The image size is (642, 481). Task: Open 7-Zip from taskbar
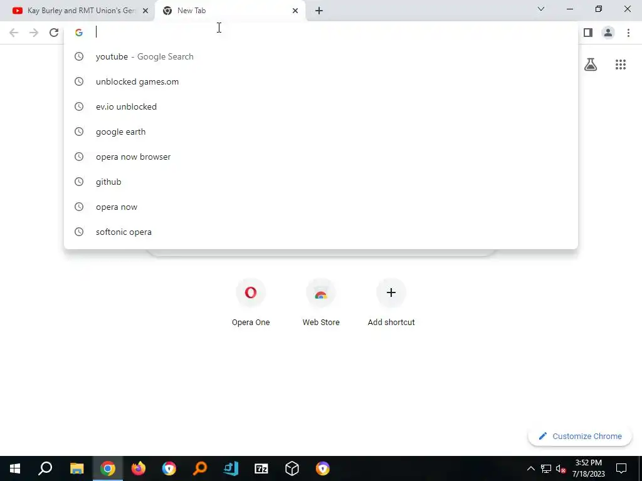tap(261, 468)
